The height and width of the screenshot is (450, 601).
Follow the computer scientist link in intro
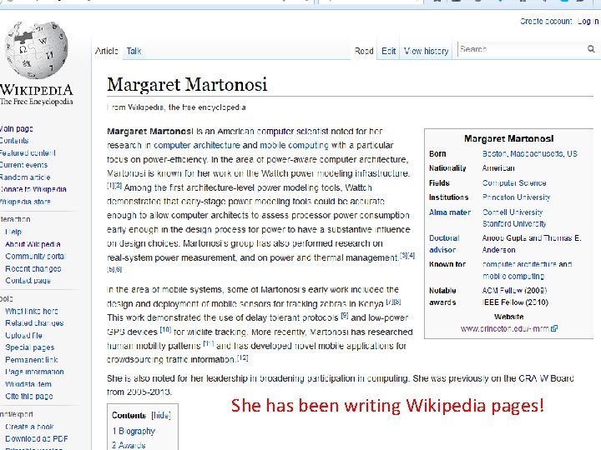click(293, 132)
